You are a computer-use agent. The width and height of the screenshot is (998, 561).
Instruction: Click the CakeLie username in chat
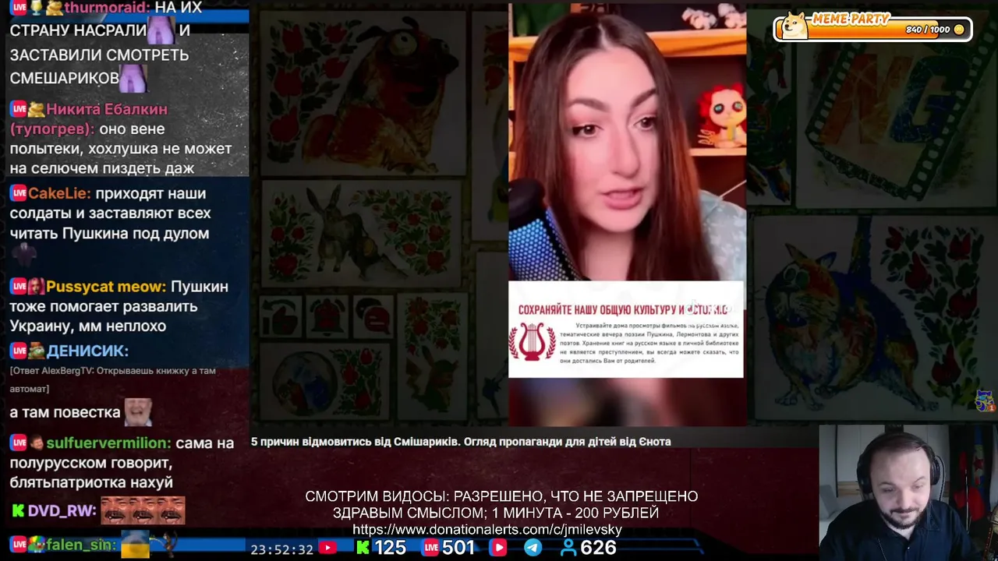pyautogui.click(x=60, y=193)
